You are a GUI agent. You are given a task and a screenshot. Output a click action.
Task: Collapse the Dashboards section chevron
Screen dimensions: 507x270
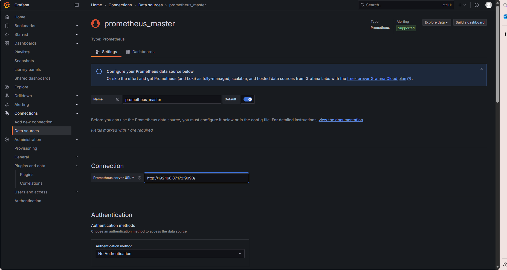77,43
